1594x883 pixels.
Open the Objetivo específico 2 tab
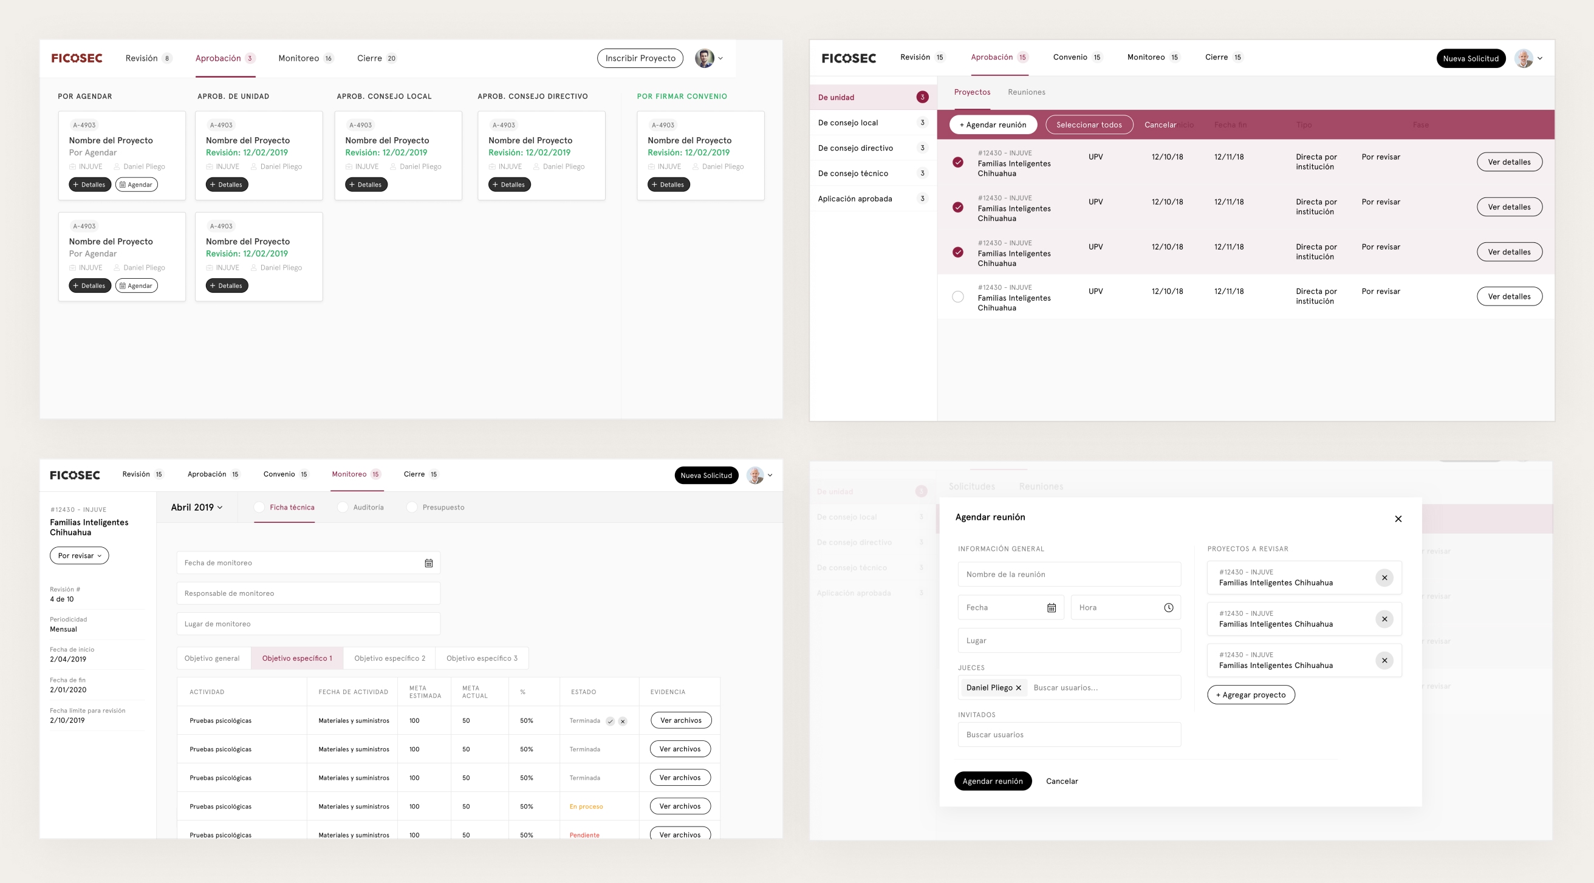coord(389,658)
